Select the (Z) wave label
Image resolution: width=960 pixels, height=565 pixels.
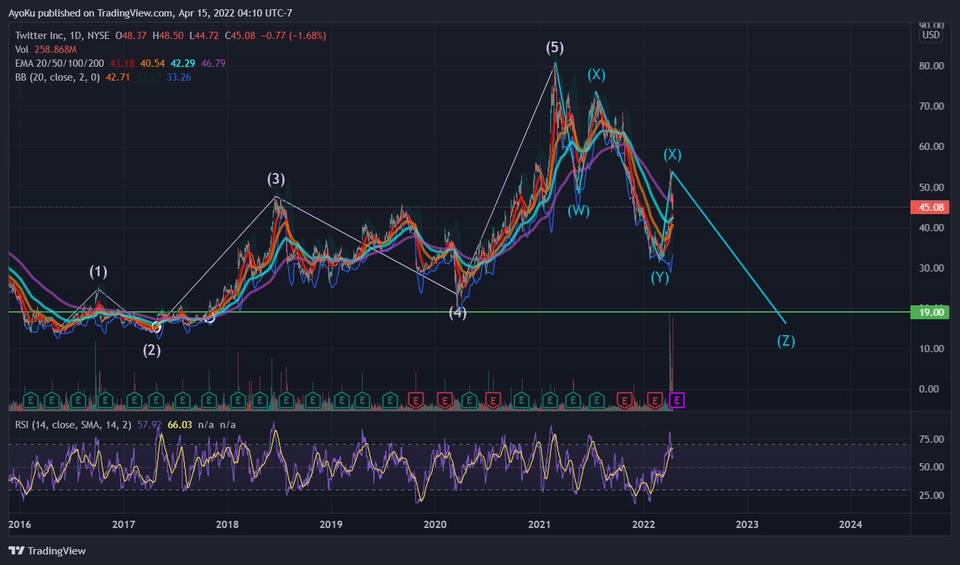pos(786,341)
